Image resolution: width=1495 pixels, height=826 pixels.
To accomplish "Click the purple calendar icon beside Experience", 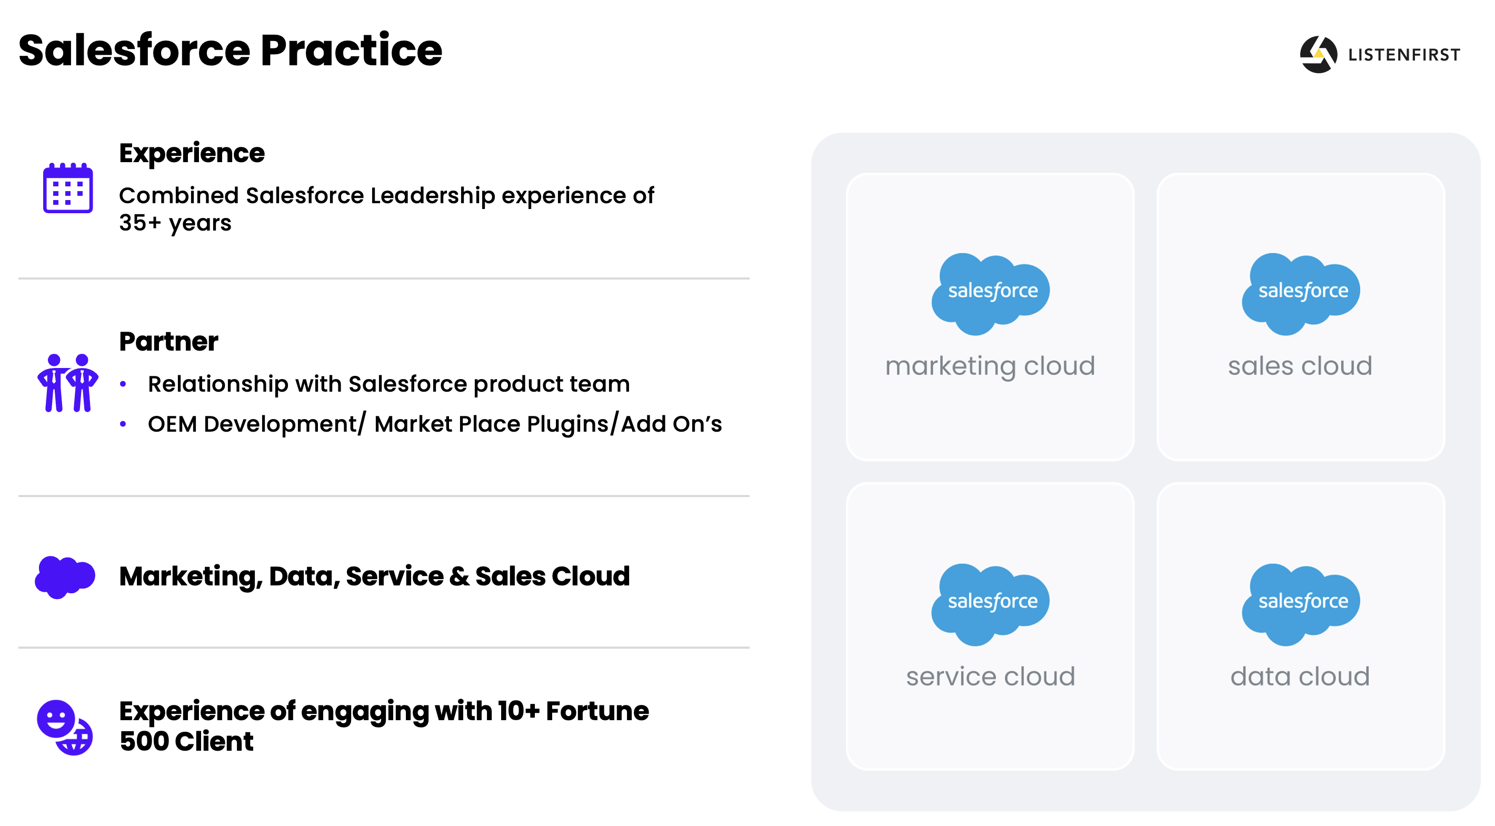I will coord(68,188).
